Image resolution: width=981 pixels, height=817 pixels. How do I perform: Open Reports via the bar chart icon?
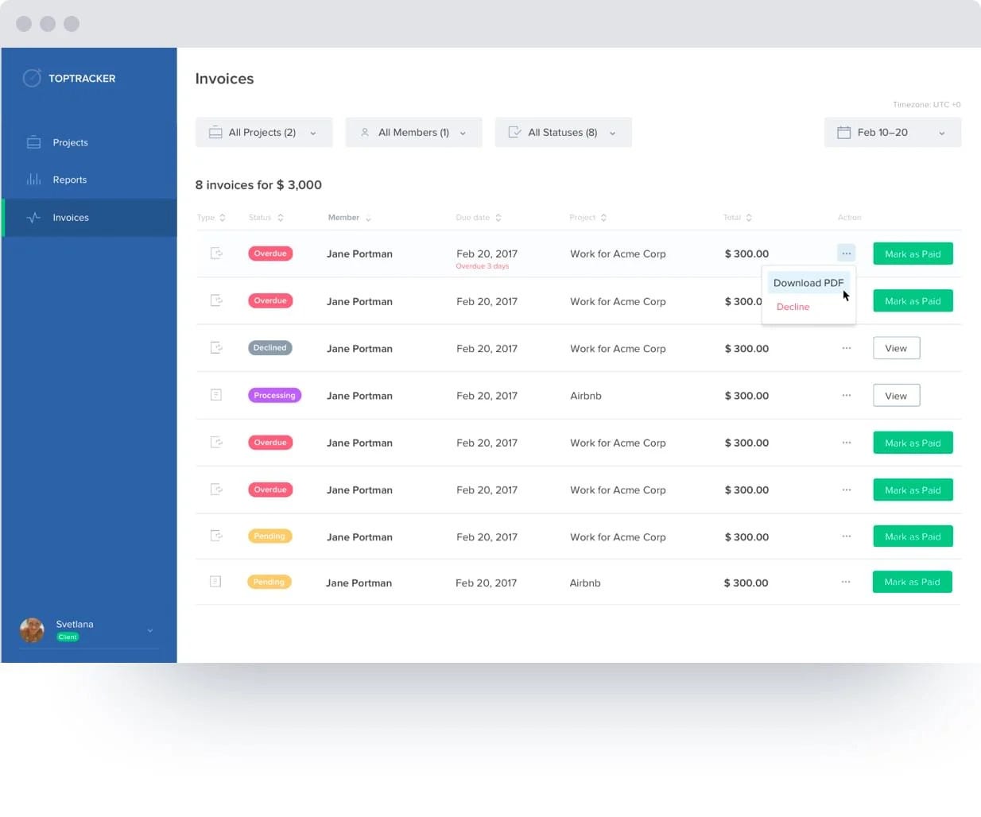(35, 179)
